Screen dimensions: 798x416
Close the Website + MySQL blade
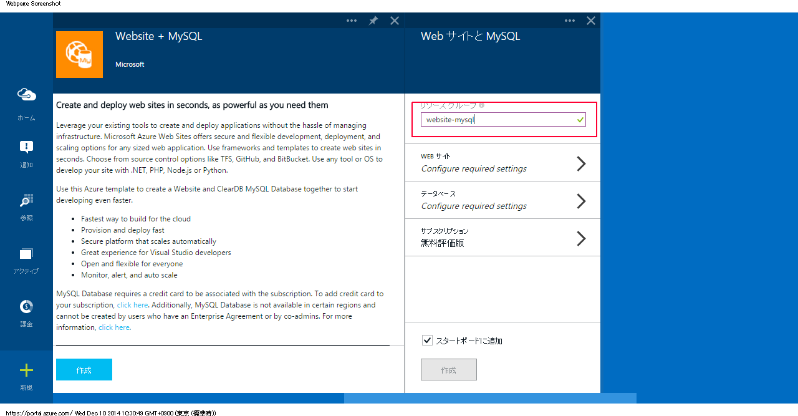point(395,21)
